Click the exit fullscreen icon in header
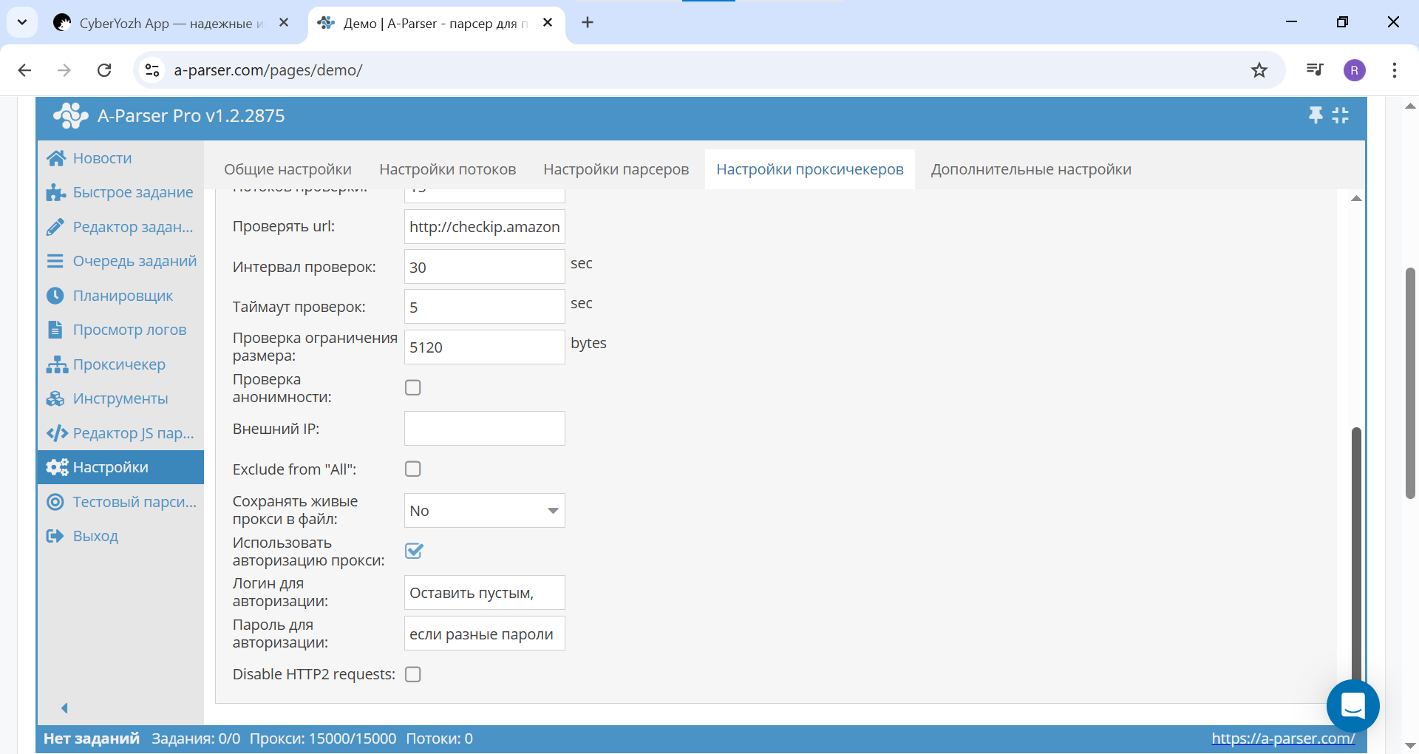The width and height of the screenshot is (1419, 754). coord(1341,115)
